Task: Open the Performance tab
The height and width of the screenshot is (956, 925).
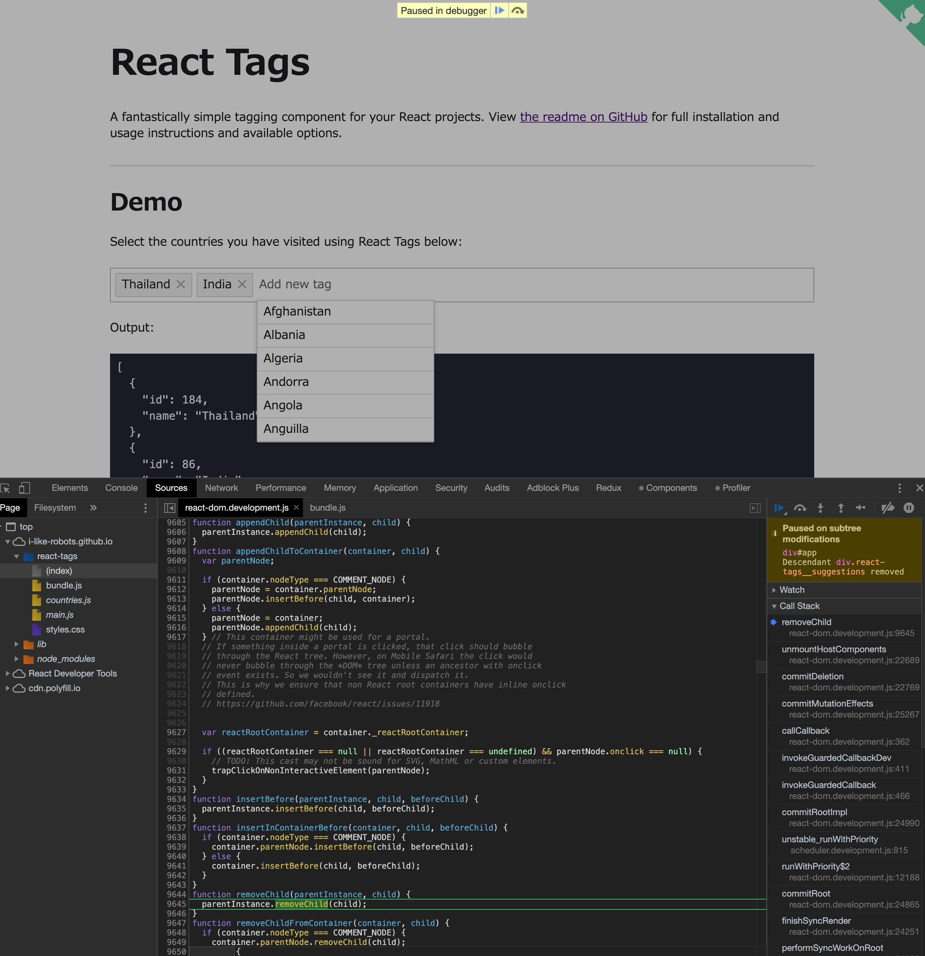Action: (x=281, y=488)
